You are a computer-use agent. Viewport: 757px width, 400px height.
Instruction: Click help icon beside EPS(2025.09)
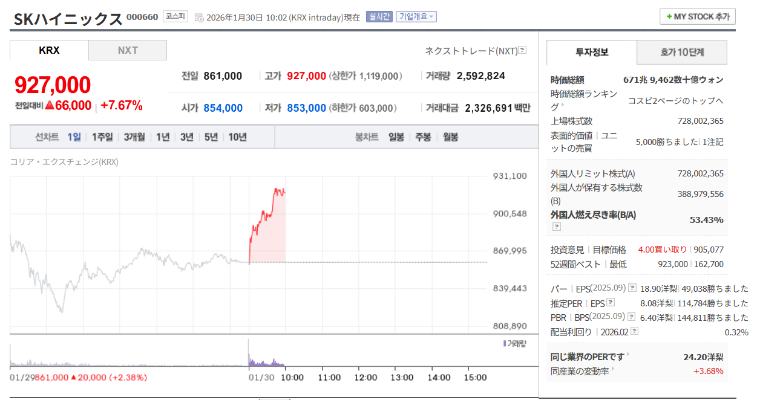point(632,288)
